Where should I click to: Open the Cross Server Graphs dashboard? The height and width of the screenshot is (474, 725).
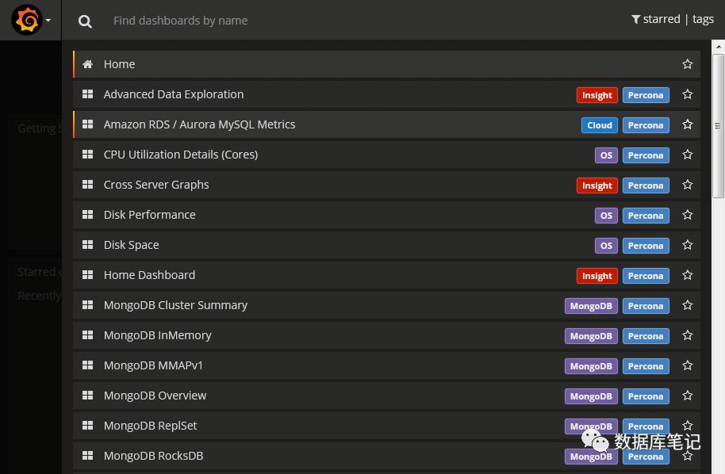(156, 185)
